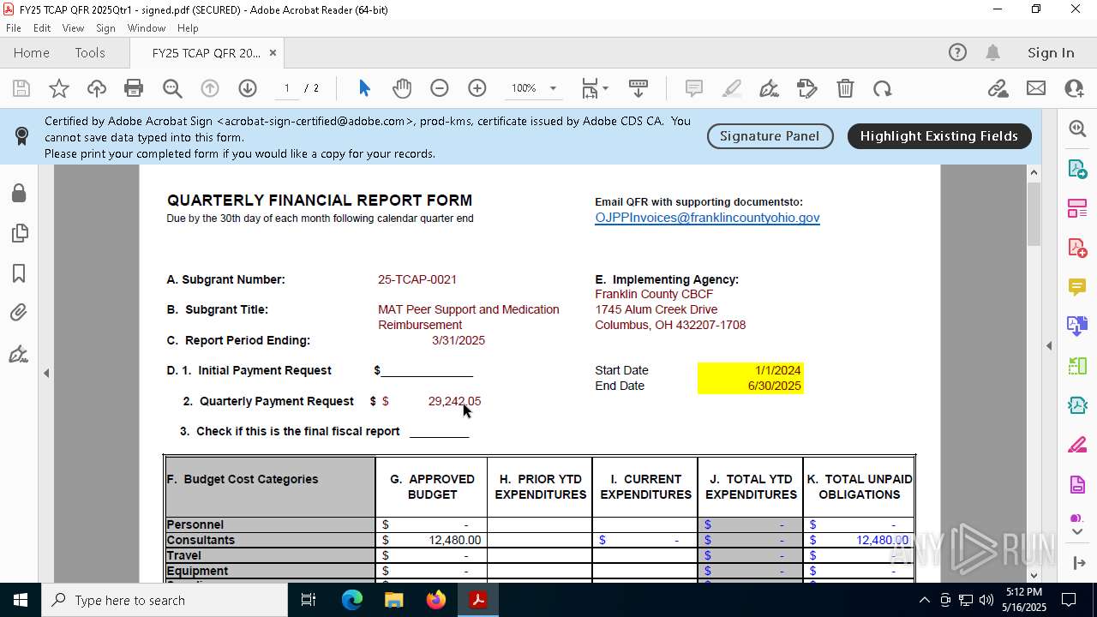
Task: Open the bookmarks panel
Action: coord(19,273)
